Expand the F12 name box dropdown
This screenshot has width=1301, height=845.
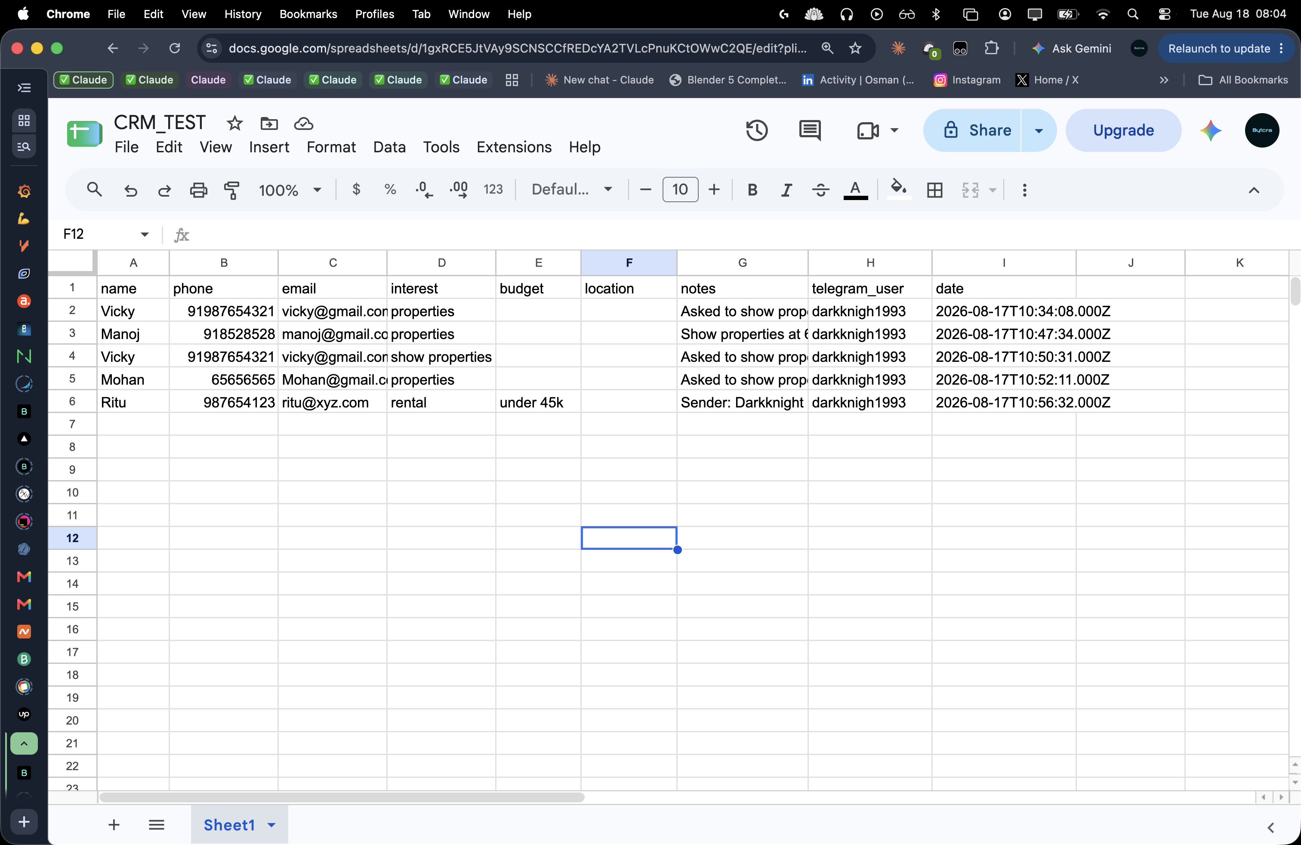tap(144, 234)
